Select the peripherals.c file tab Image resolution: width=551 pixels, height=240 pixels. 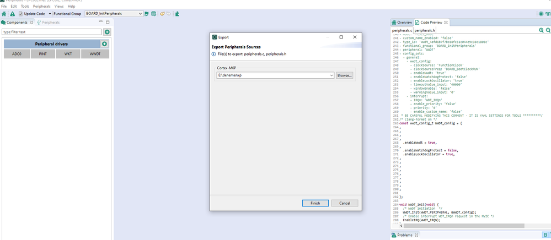pos(402,30)
